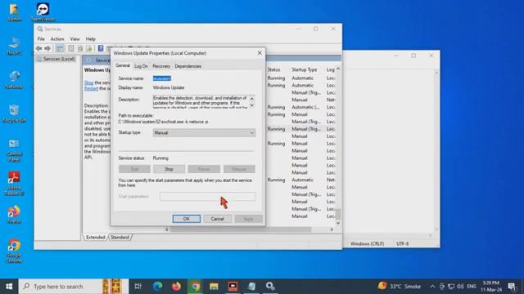Select the This PC desktop icon

pyautogui.click(x=14, y=47)
